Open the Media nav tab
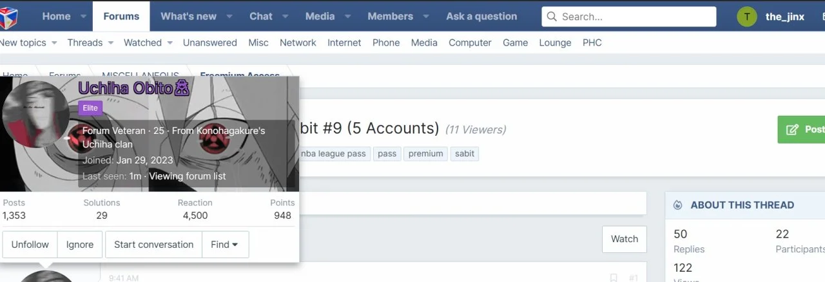 tap(320, 17)
